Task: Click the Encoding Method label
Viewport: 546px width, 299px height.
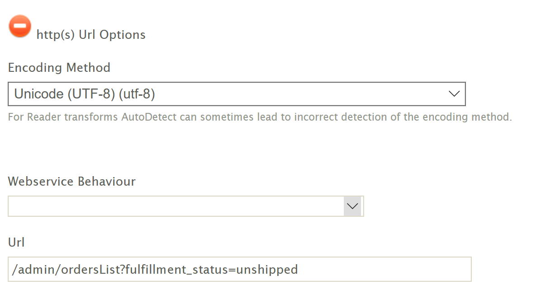Action: coord(59,68)
